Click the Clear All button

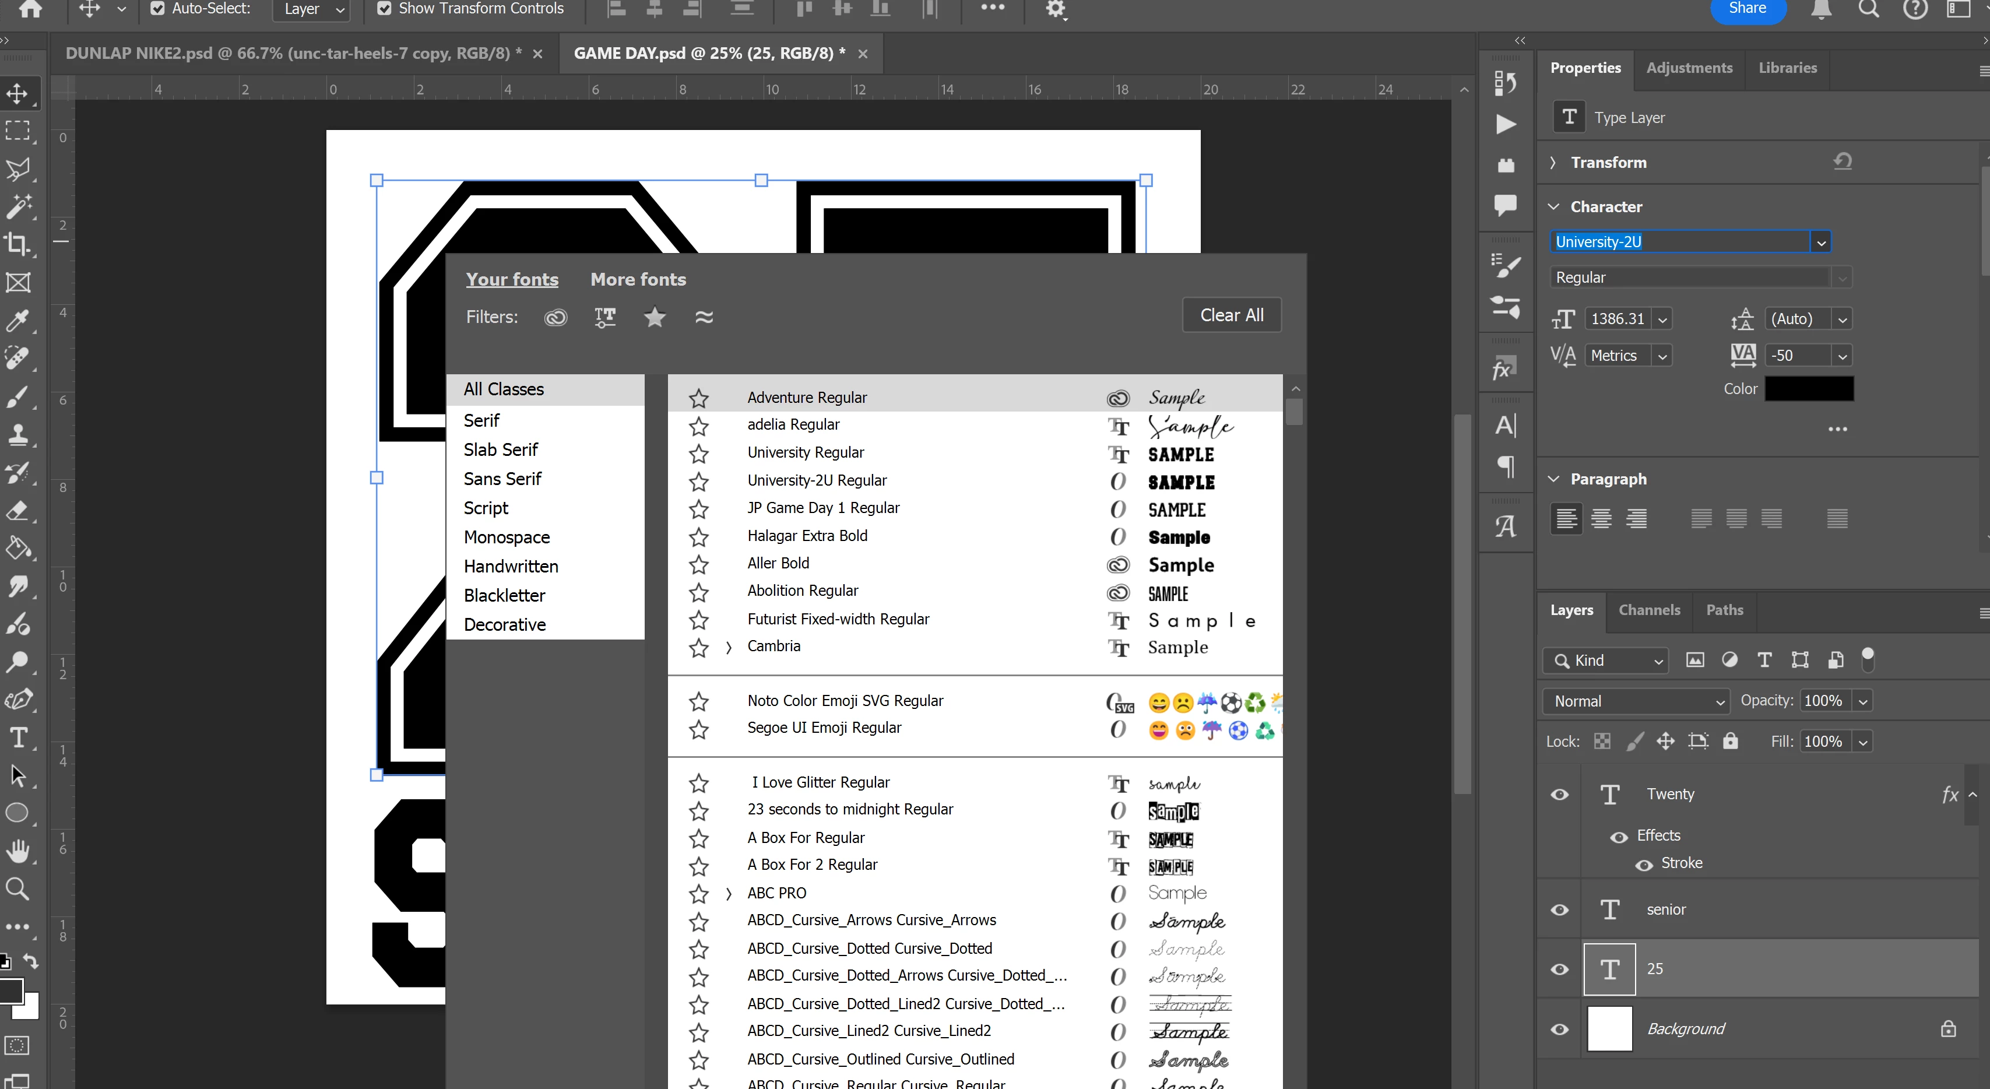click(1232, 315)
